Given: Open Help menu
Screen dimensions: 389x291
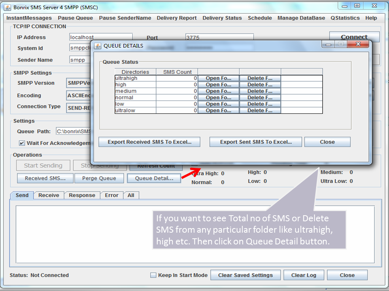Looking at the screenshot, I should pos(371,18).
